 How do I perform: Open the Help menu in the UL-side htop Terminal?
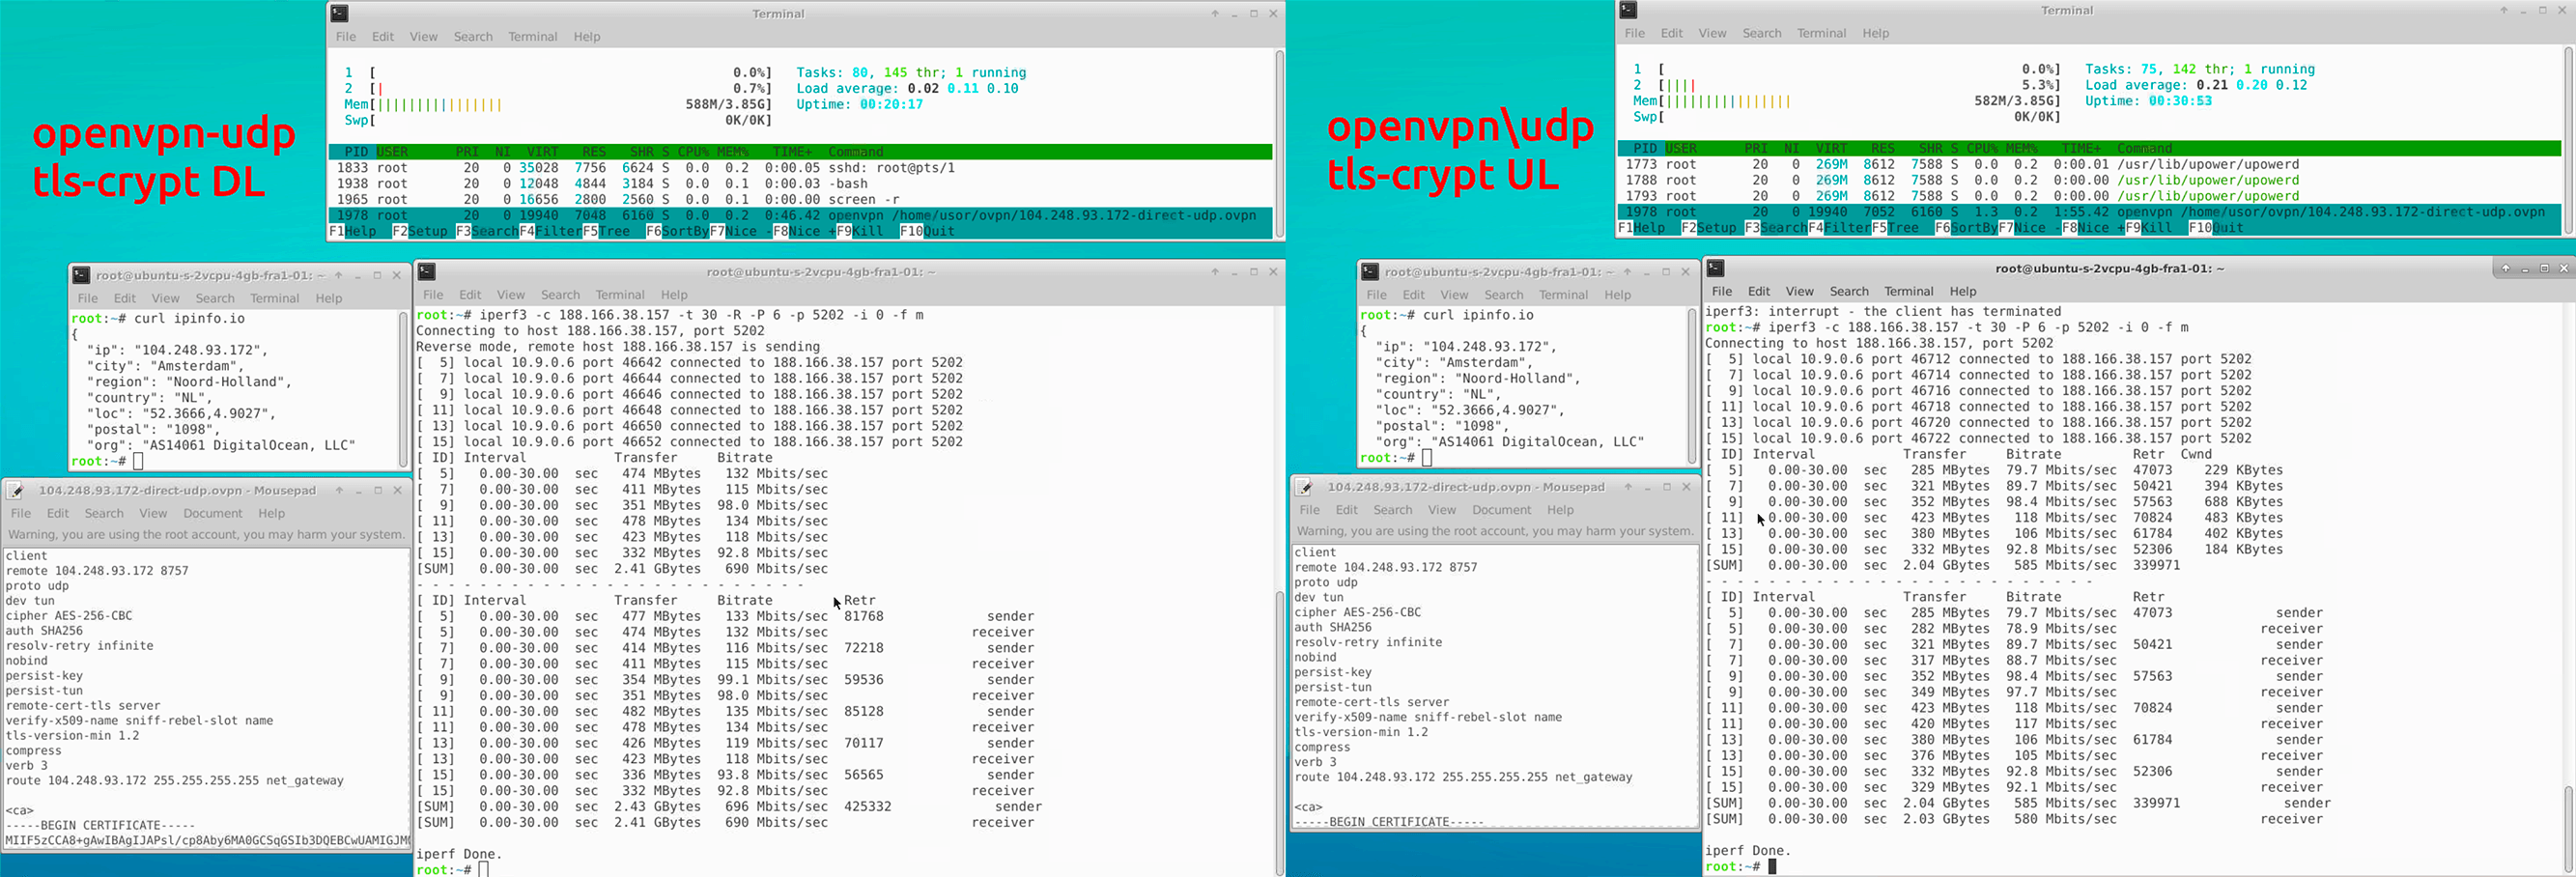click(1875, 33)
